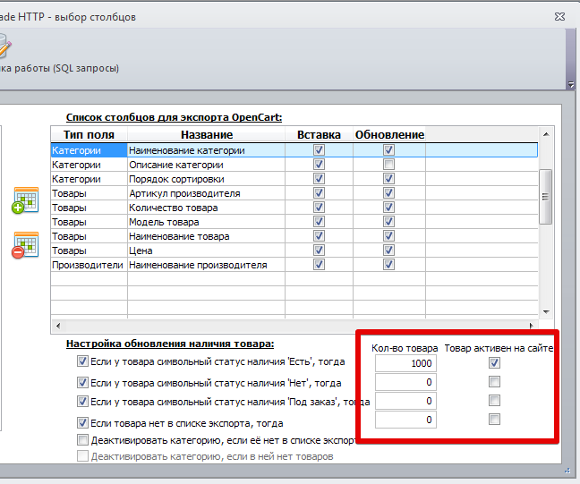Image resolution: width=580 pixels, height=484 pixels.
Task: Select the Цена cell
Action: pos(206,250)
